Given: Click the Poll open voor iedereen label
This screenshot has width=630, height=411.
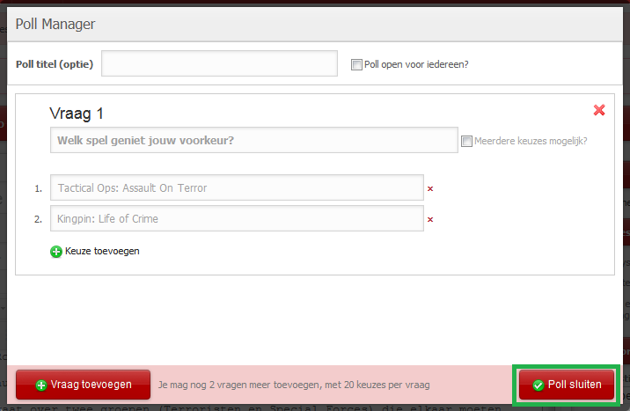Looking at the screenshot, I should coord(416,64).
